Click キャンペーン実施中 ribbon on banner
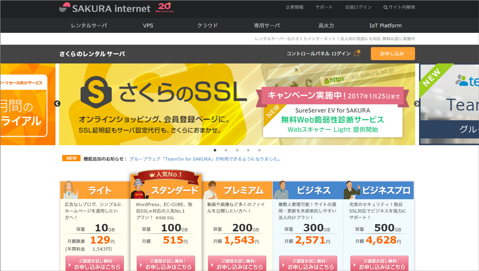 (x=332, y=97)
